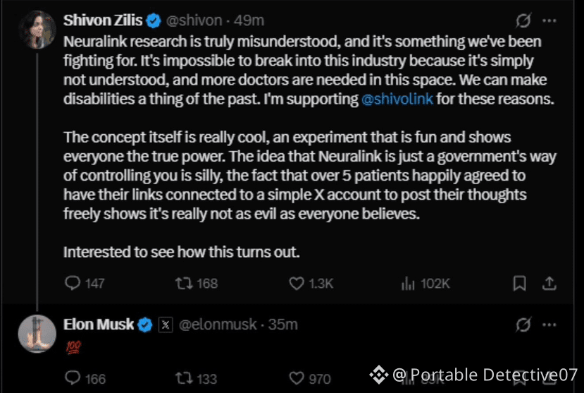Open the @elonmusk handle
The width and height of the screenshot is (584, 393).
coord(218,325)
